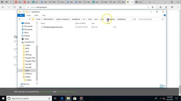Open the View ribbon tab

44,15
